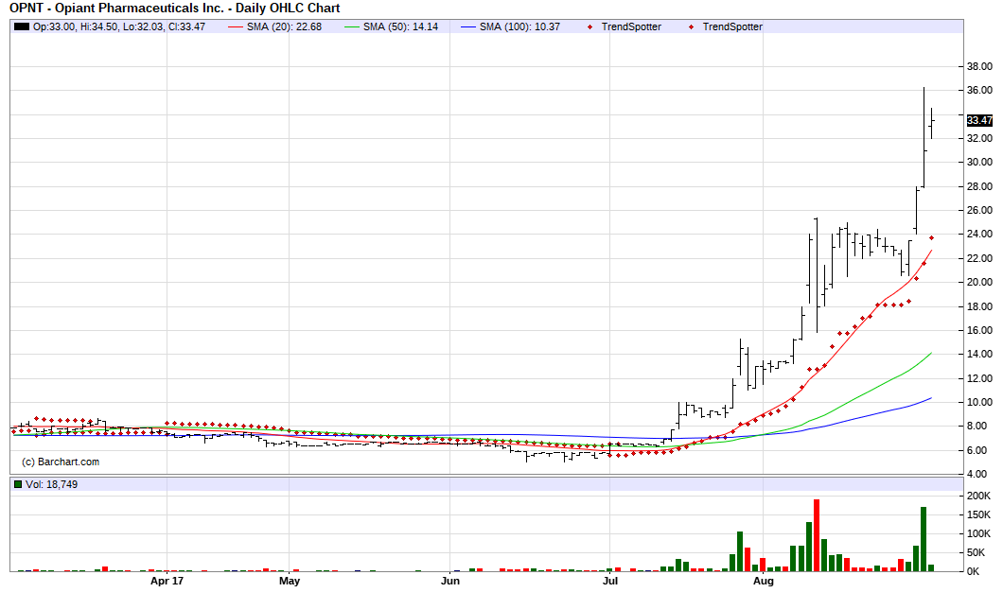This screenshot has width=1003, height=610.
Task: Click the 200K volume axis label
Action: pyautogui.click(x=978, y=496)
